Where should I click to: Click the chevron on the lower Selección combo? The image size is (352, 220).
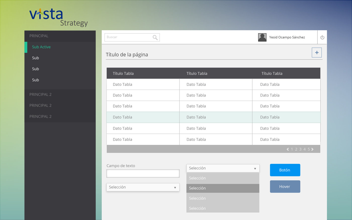click(175, 187)
